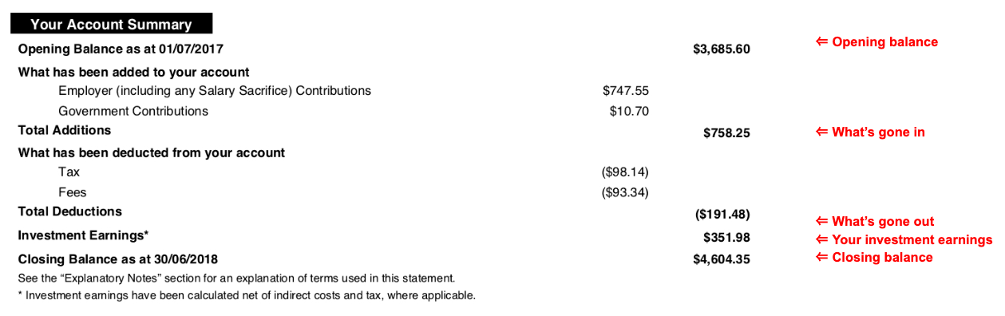Click the red What's gone out annotation
1005x316 pixels.
pos(875,222)
